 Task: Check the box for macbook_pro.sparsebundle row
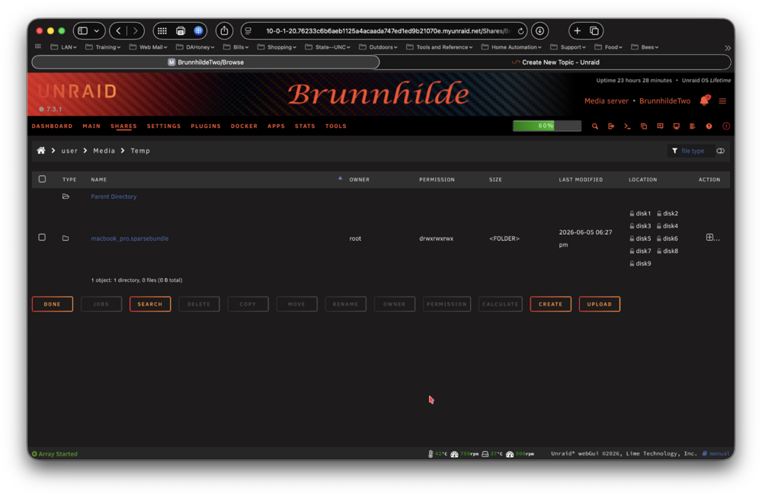pyautogui.click(x=42, y=238)
